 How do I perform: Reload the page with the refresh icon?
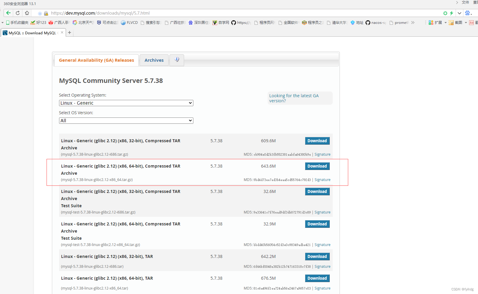point(18,13)
